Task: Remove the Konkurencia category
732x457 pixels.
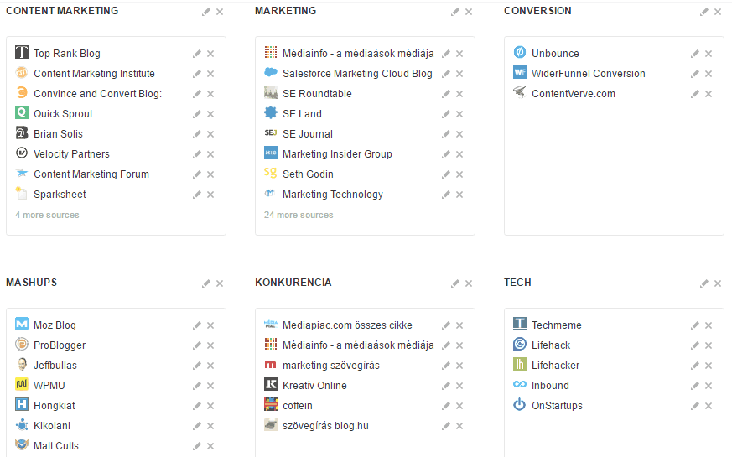Action: coord(469,283)
